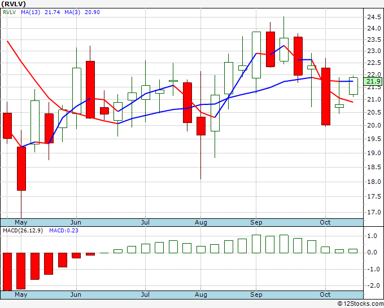Viewport: 384px width, 308px height.
Task: Select Jun on the MACD panel's date axis
Action: [76, 294]
